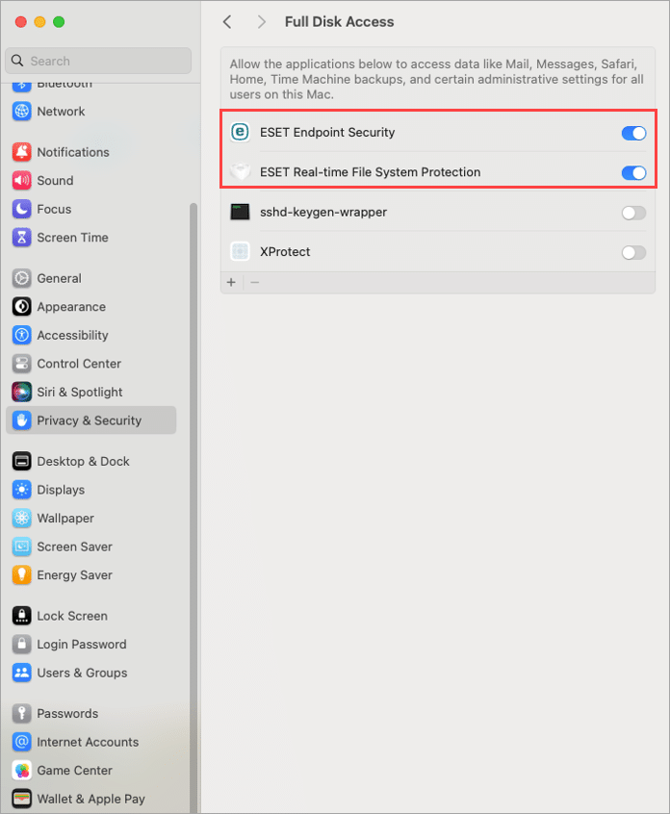Click the Internet Accounts @ icon
The height and width of the screenshot is (814, 670).
tap(22, 742)
